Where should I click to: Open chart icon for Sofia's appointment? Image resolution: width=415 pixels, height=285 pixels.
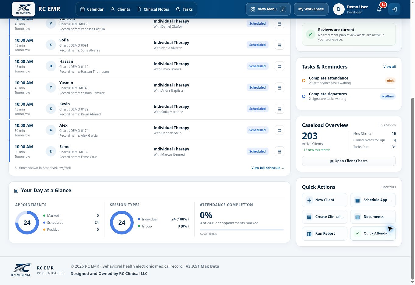[x=279, y=45]
